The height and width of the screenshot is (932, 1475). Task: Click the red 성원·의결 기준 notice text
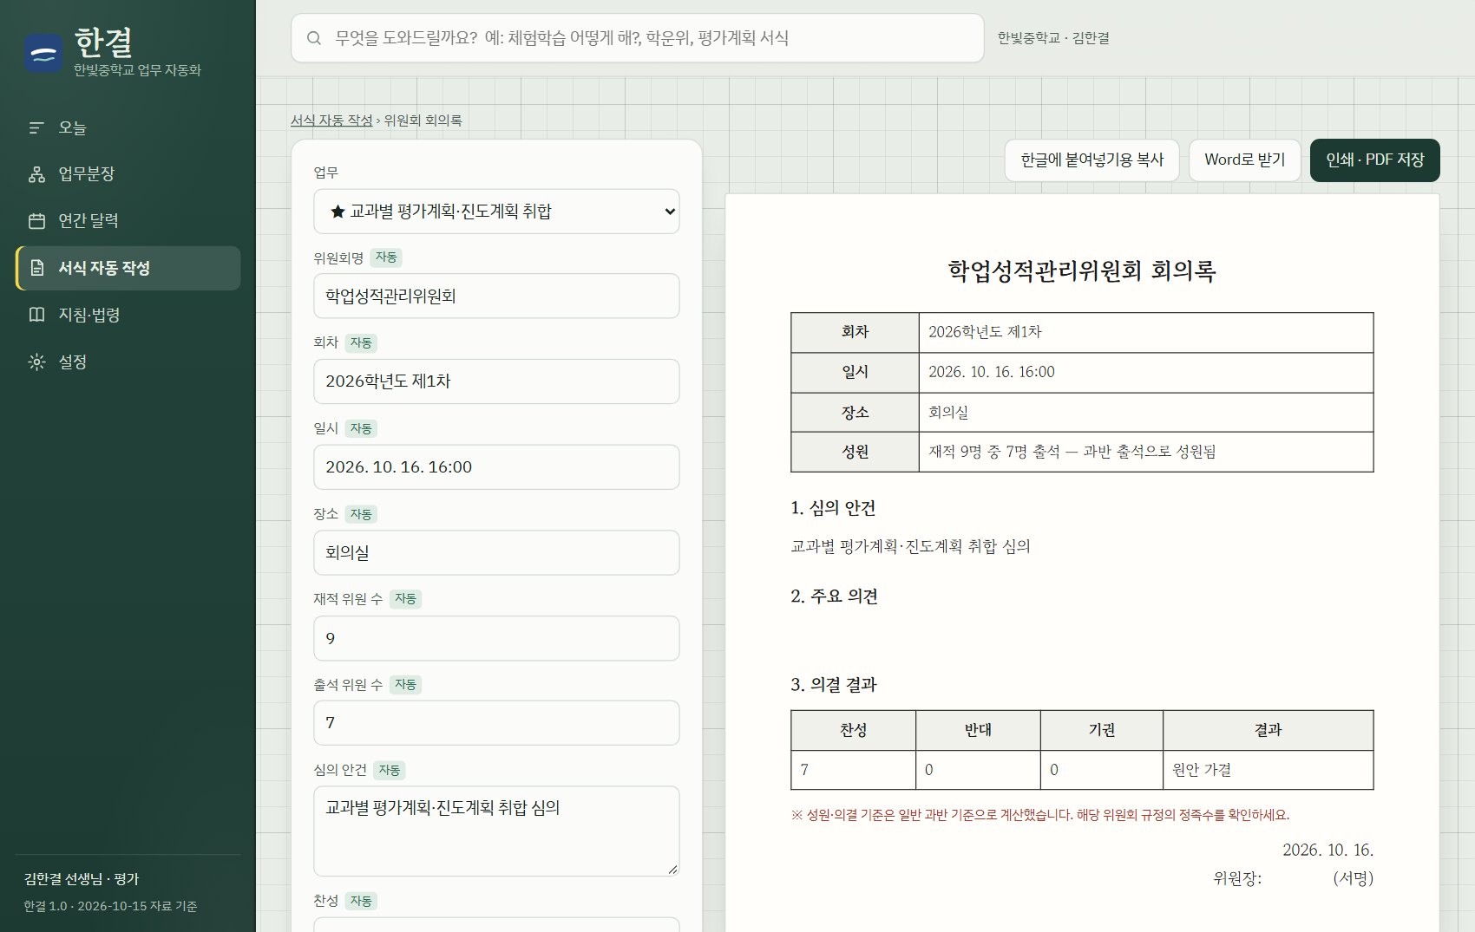(x=1040, y=815)
